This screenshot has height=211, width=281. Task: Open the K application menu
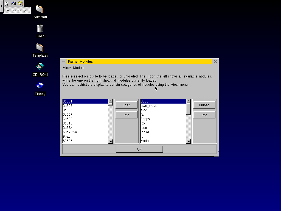coord(6,3)
